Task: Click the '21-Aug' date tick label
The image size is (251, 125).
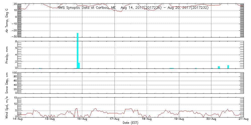Action: [x=243, y=119]
